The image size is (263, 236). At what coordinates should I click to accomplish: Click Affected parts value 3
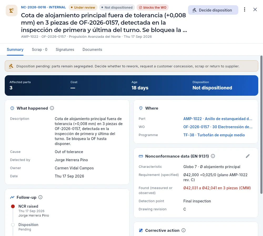[11, 88]
